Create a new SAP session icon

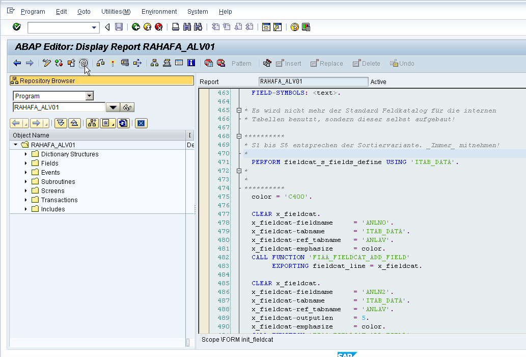pos(266,27)
